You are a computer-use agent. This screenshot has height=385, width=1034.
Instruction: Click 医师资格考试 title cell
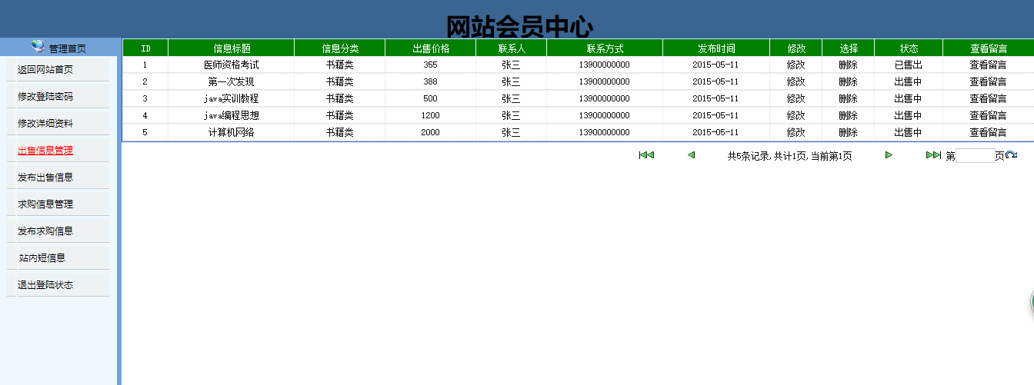pos(232,65)
